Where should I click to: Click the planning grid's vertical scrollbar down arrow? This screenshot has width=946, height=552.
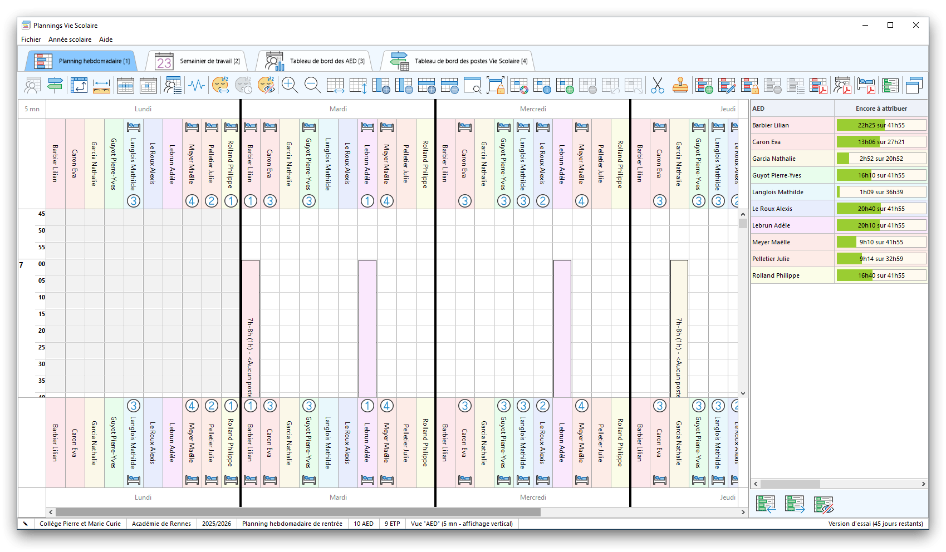click(x=743, y=393)
